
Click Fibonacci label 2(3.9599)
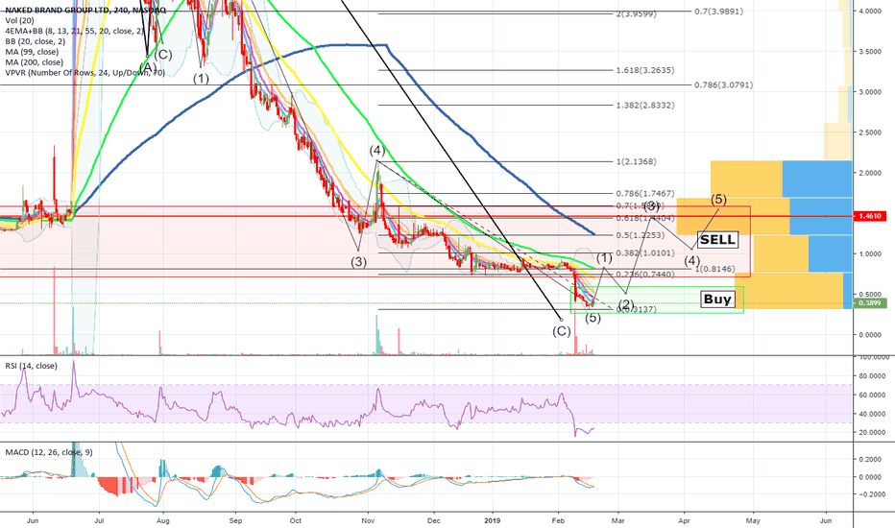coord(636,13)
